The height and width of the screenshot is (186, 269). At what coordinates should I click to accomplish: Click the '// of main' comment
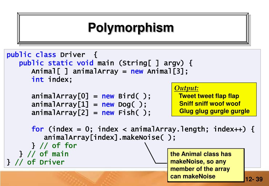coord(48,154)
